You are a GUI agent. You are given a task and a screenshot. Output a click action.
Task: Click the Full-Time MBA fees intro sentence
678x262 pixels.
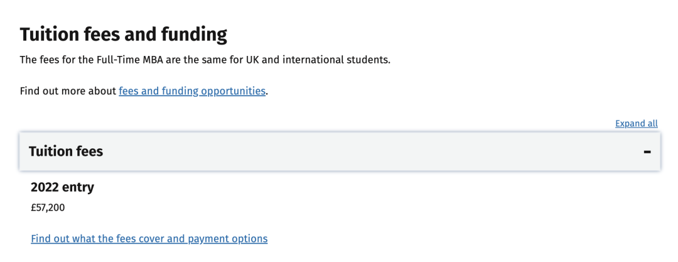tap(205, 60)
